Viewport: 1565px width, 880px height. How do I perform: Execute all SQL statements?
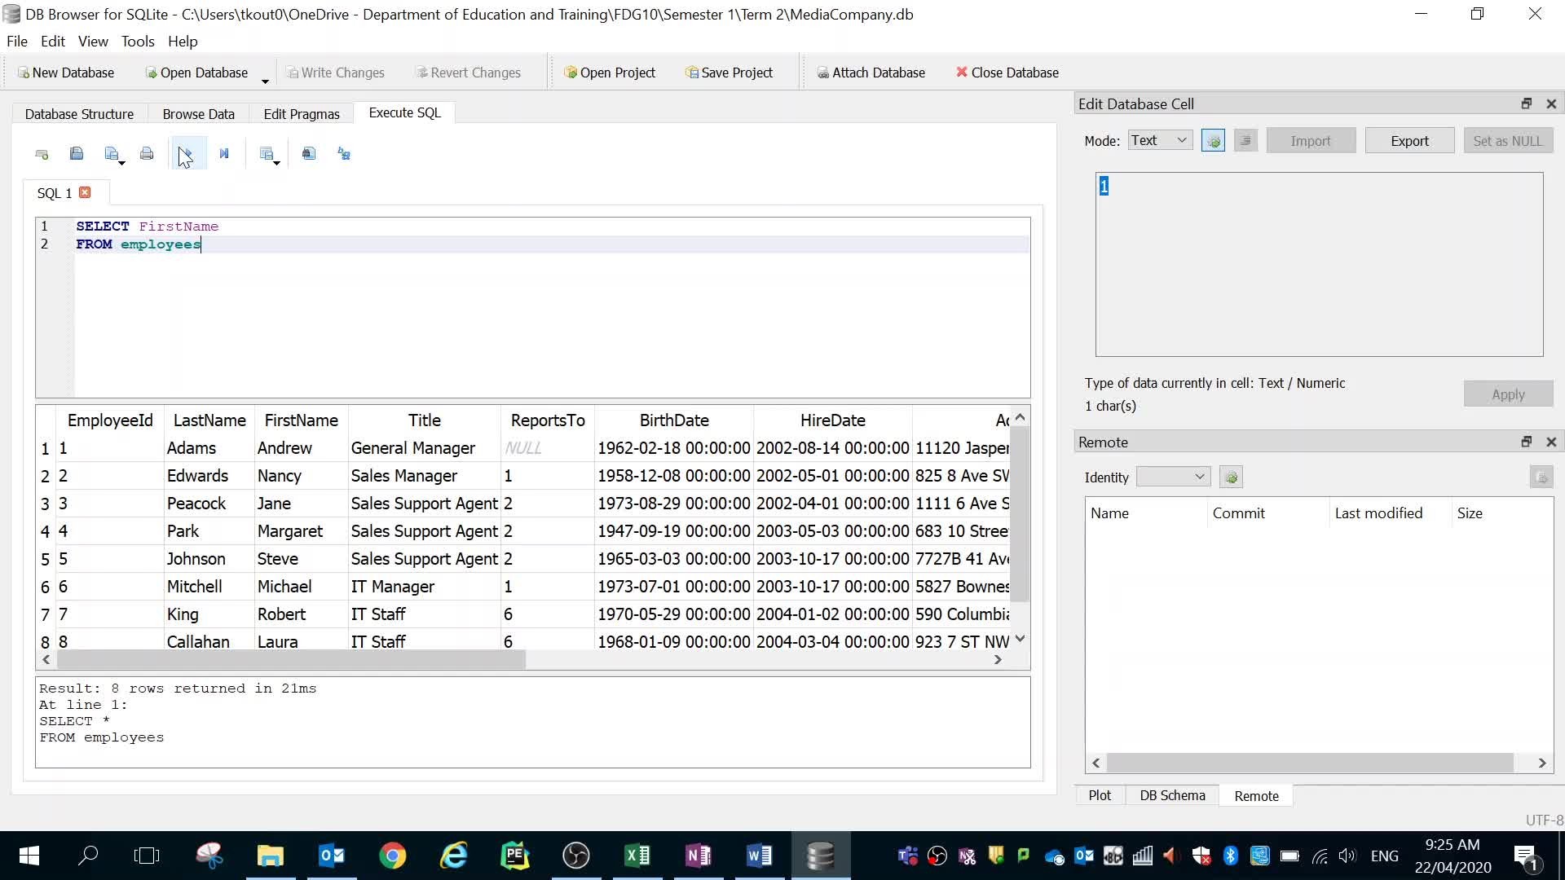(186, 153)
